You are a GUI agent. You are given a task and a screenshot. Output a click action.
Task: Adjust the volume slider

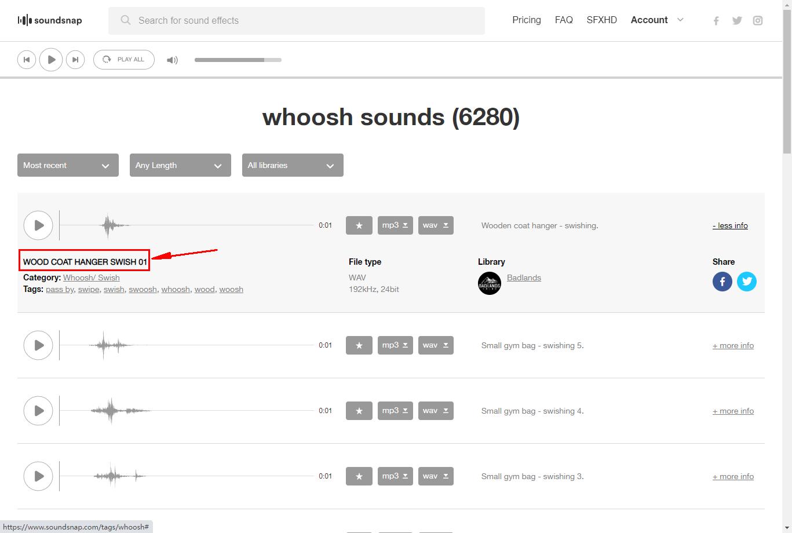[238, 60]
